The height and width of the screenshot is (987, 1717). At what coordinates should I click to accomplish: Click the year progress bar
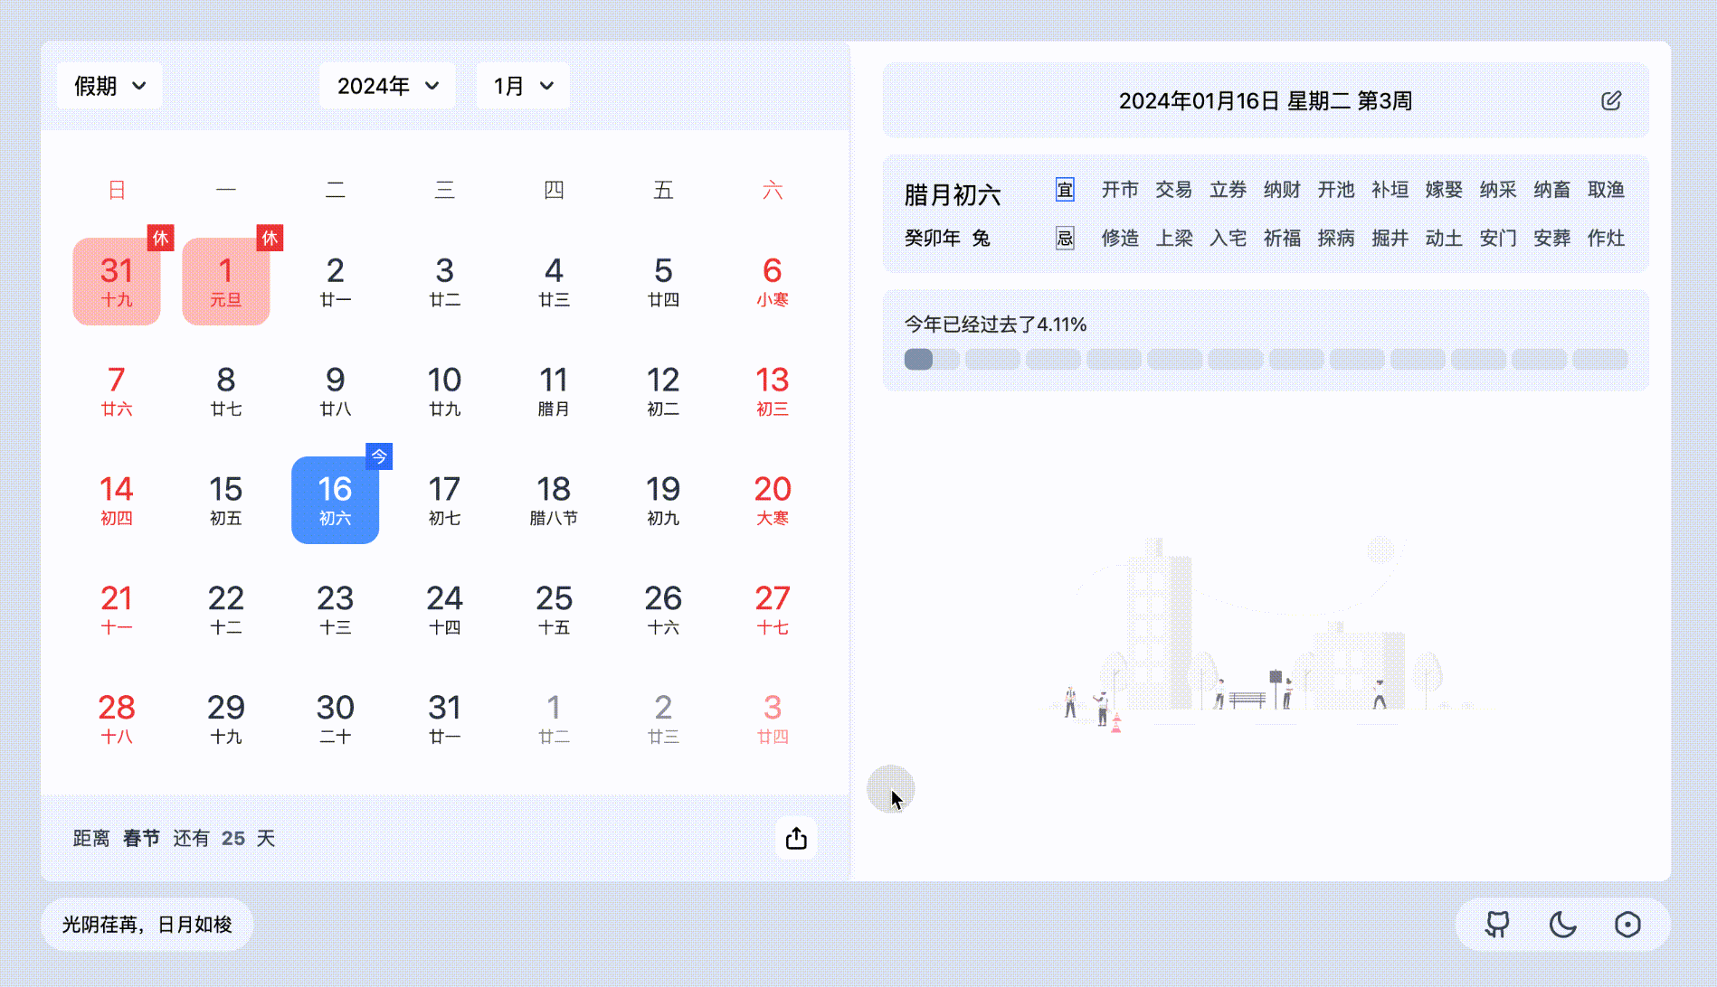click(x=1265, y=359)
